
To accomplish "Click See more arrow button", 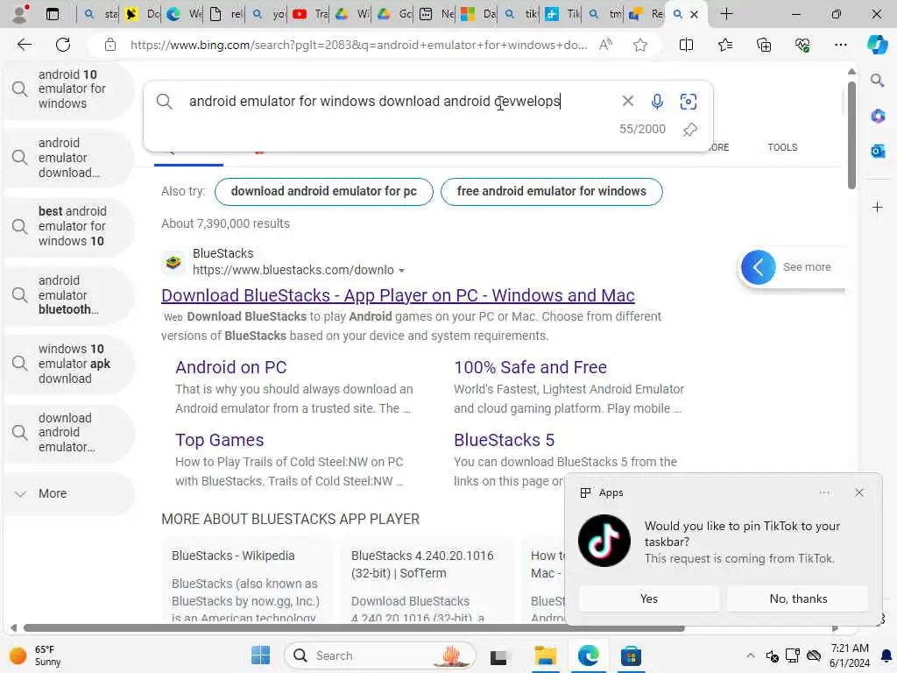I will pos(758,267).
